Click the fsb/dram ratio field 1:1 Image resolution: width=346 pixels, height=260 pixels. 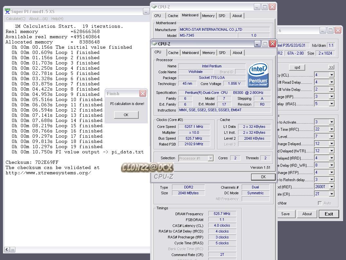coord(331,45)
